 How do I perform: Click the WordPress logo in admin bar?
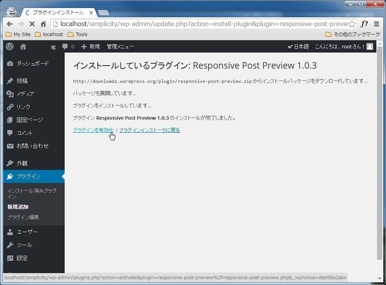(x=10, y=46)
